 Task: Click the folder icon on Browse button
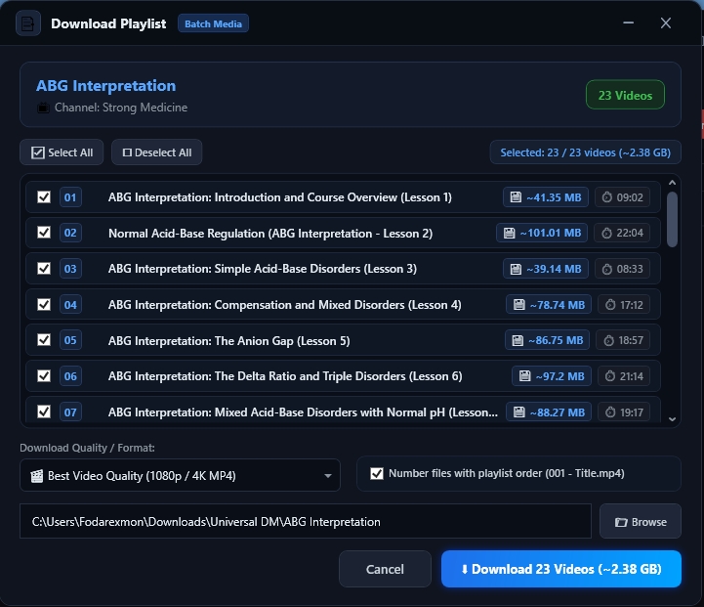point(621,522)
